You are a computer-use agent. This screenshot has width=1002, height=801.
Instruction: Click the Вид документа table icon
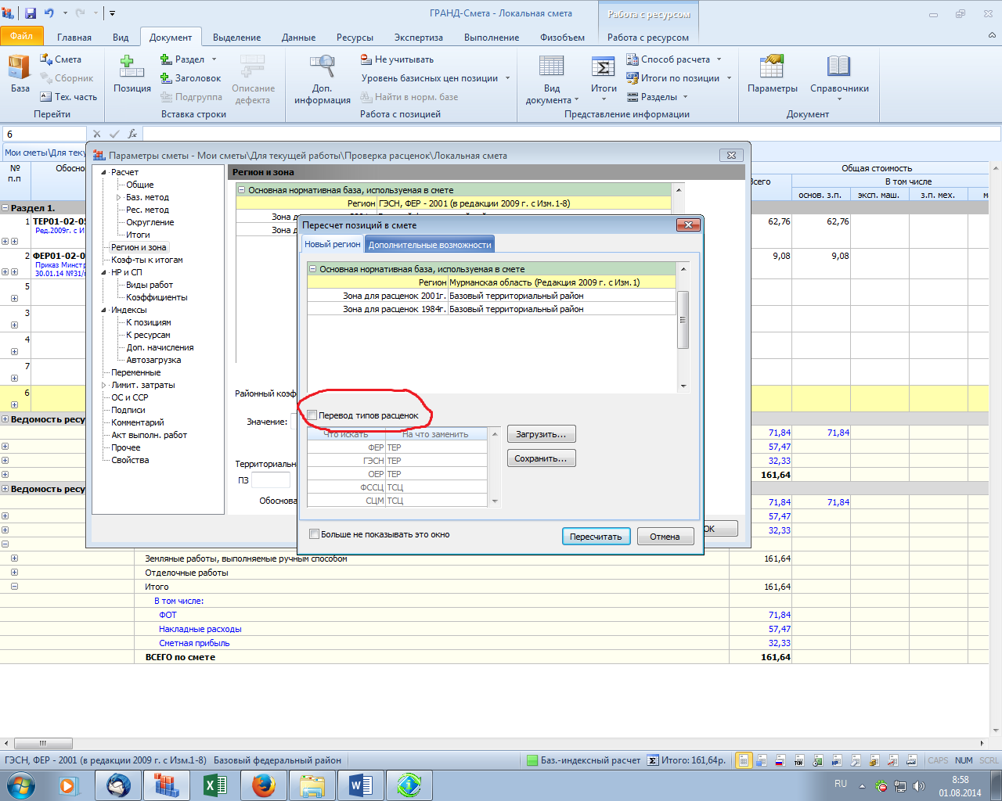pos(551,68)
